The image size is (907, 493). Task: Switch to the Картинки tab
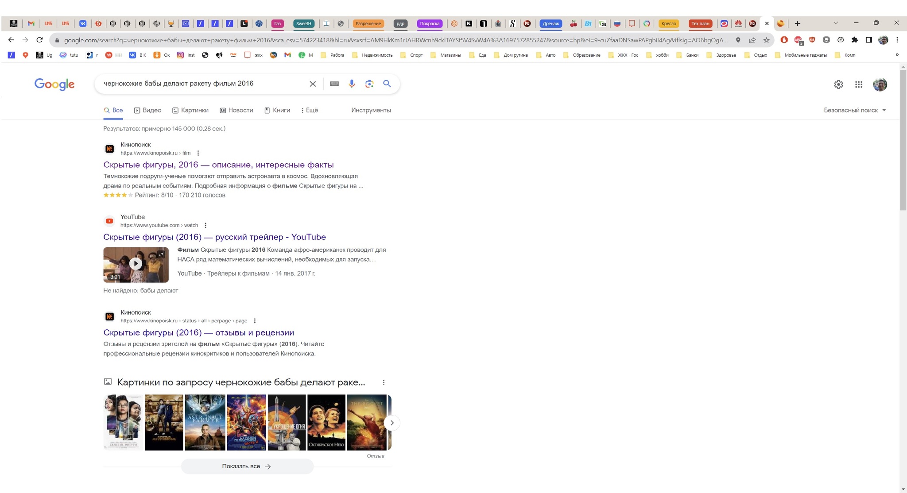(190, 110)
